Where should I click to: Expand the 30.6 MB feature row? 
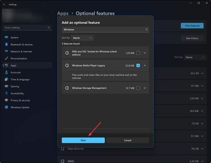pyautogui.click(x=202, y=111)
